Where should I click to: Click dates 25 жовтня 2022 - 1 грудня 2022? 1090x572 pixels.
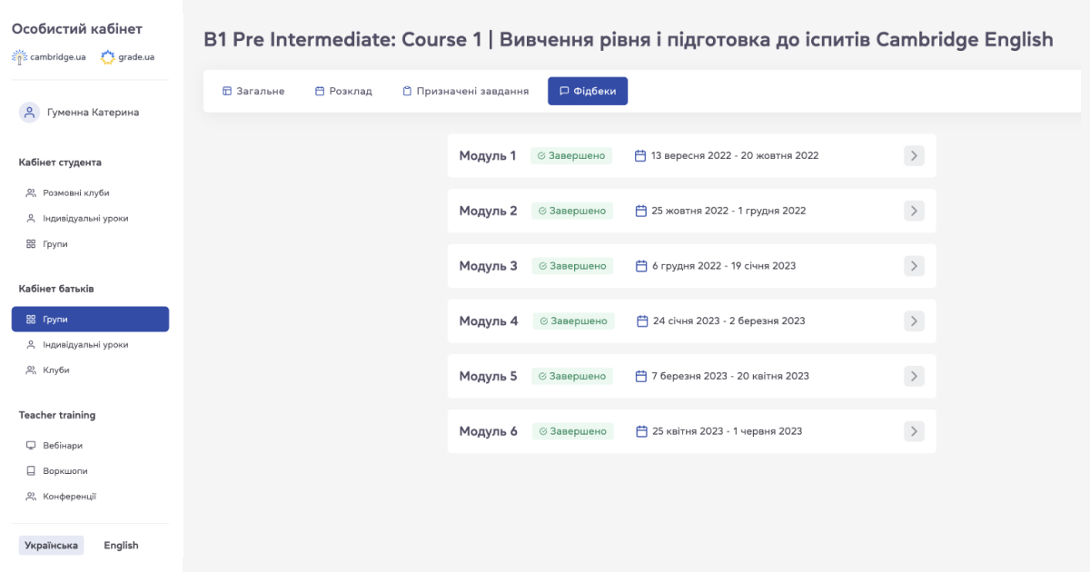click(x=729, y=211)
